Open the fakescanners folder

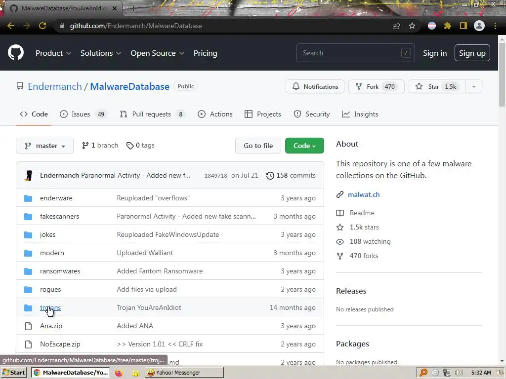coord(59,217)
